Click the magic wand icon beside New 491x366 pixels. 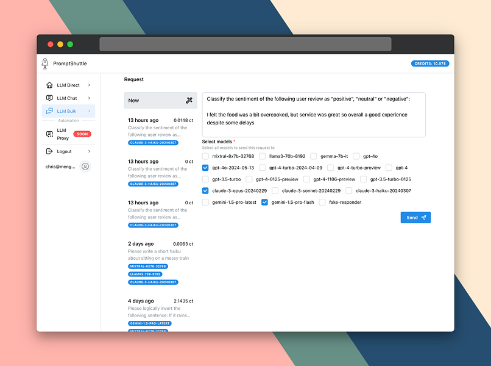tap(189, 101)
